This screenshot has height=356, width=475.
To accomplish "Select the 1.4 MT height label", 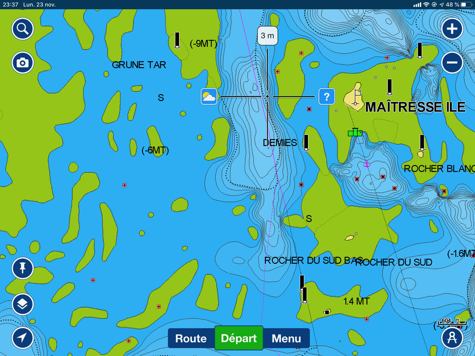I will point(356,301).
